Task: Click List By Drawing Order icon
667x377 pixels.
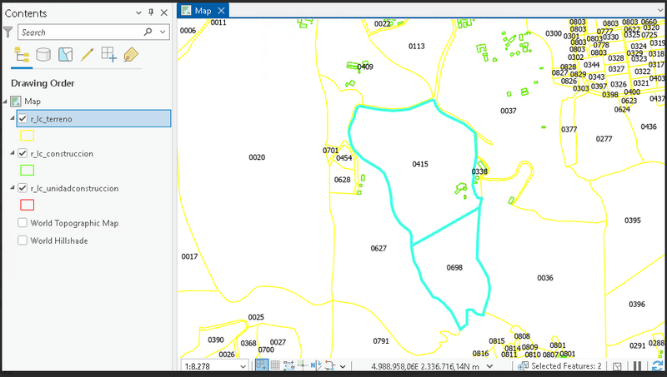Action: point(23,55)
